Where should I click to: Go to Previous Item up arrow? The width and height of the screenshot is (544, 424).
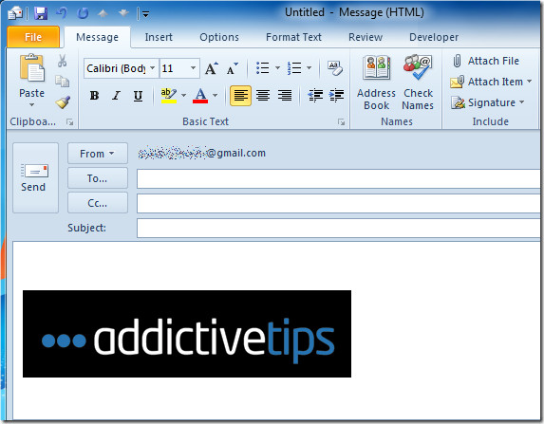pyautogui.click(x=103, y=13)
